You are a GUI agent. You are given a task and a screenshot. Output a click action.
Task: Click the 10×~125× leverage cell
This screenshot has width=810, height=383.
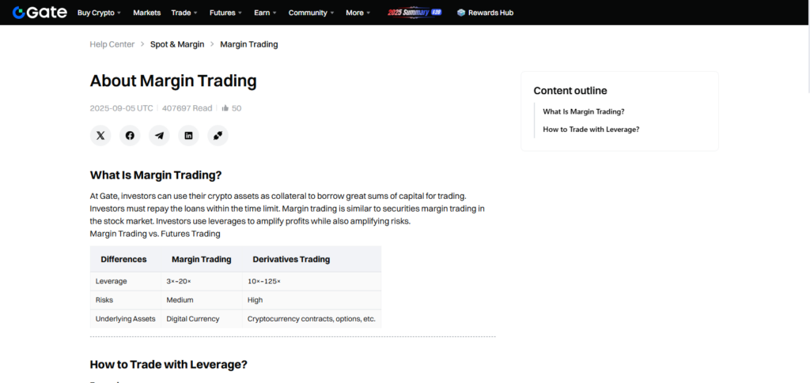[x=264, y=281]
